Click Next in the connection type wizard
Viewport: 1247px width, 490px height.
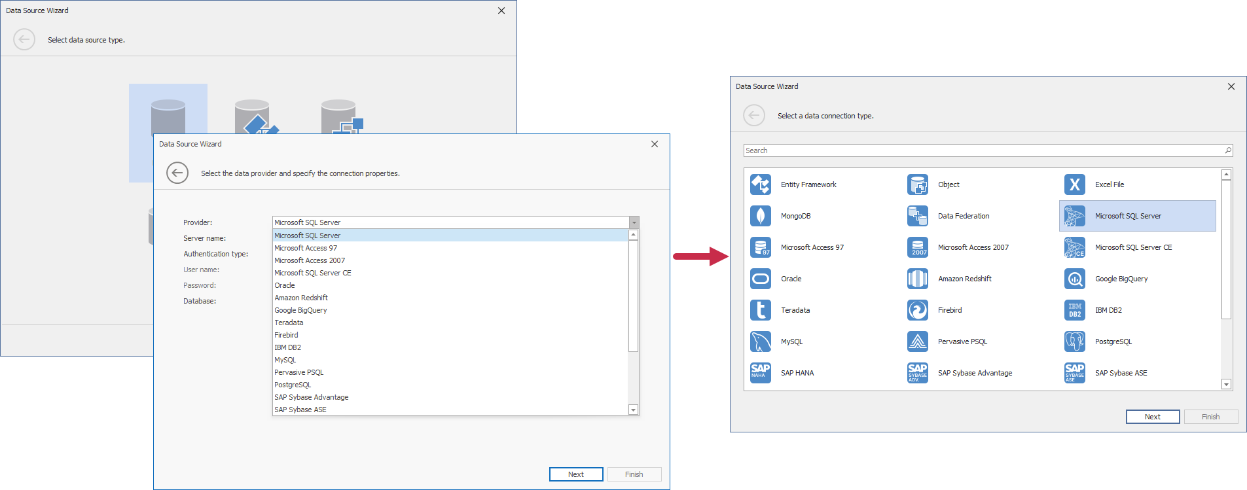click(x=1152, y=417)
